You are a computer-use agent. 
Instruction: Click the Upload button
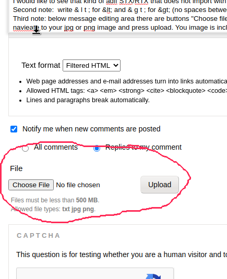point(160,185)
